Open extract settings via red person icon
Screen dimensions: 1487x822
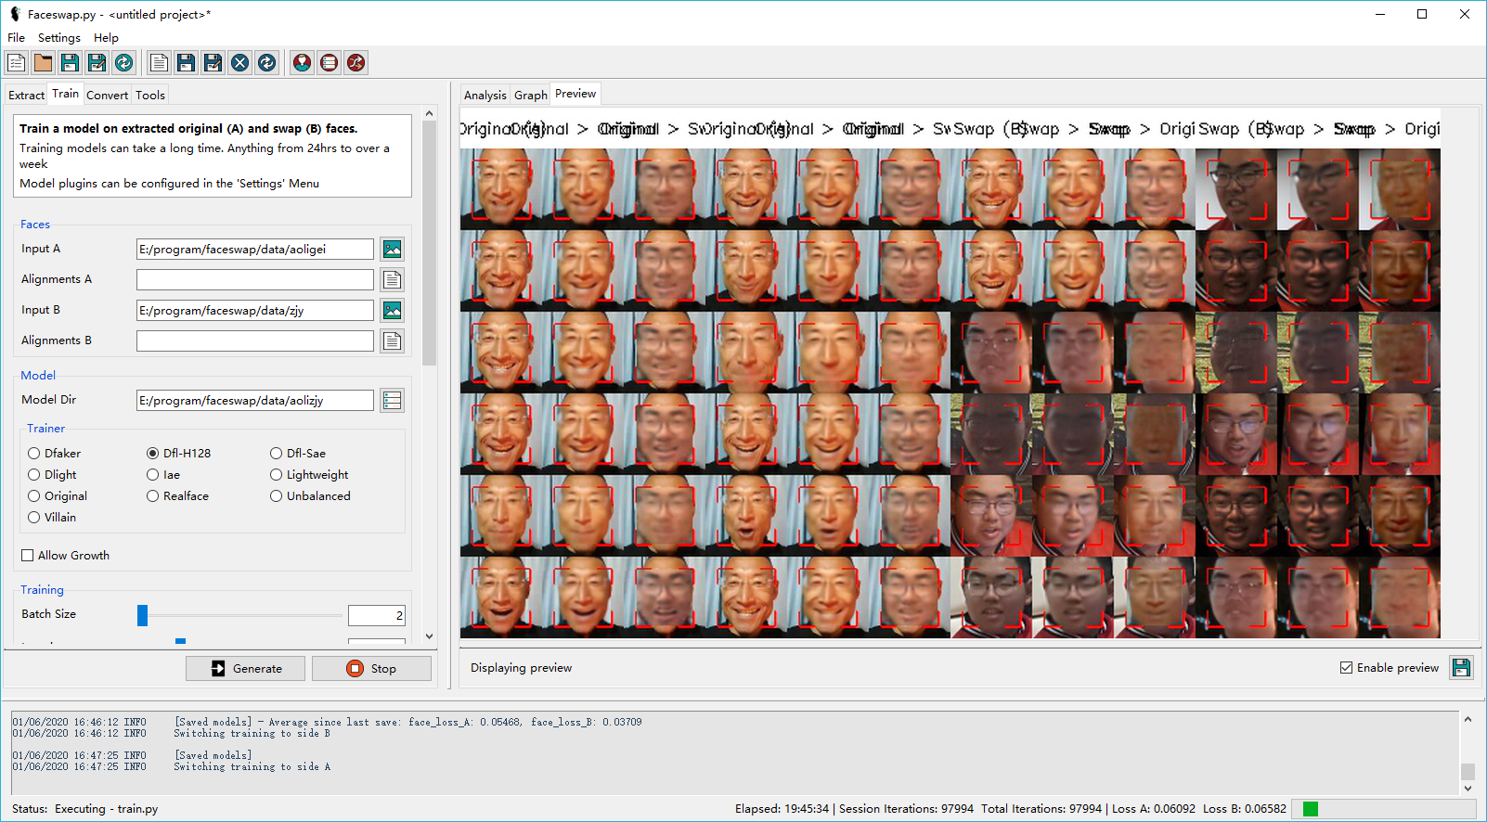click(x=302, y=62)
